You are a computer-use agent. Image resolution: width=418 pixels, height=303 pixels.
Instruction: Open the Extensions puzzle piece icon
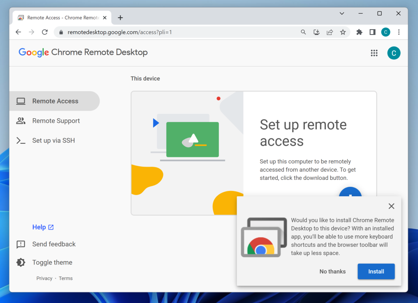point(359,32)
